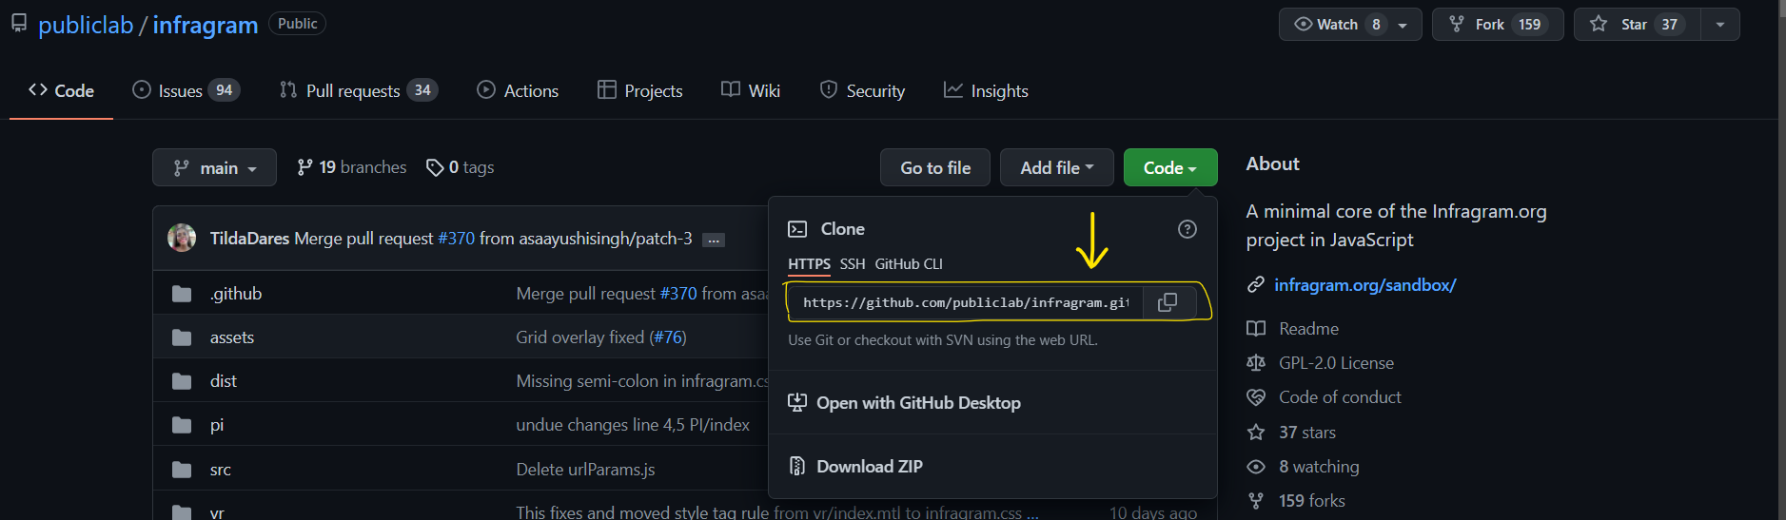This screenshot has height=520, width=1786.
Task: Open the Pull requests tab
Action: [358, 91]
